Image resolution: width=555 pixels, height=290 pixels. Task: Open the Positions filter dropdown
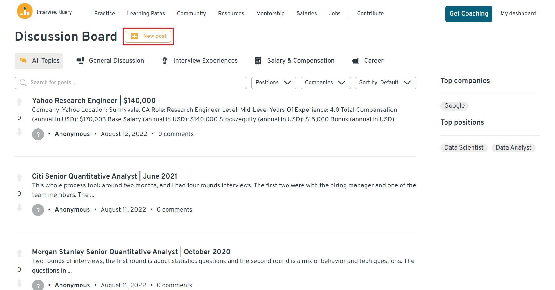pos(274,83)
